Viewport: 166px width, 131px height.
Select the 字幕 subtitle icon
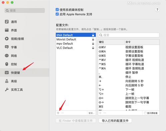7,47
